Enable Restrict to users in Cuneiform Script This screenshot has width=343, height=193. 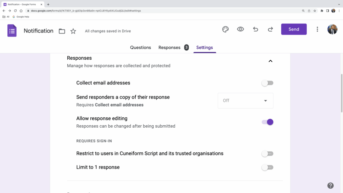coord(267,153)
